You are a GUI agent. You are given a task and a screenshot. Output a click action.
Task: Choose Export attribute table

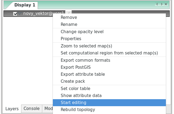109,74
